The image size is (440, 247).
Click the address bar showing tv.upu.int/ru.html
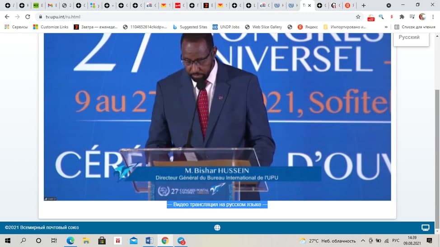(x=197, y=17)
